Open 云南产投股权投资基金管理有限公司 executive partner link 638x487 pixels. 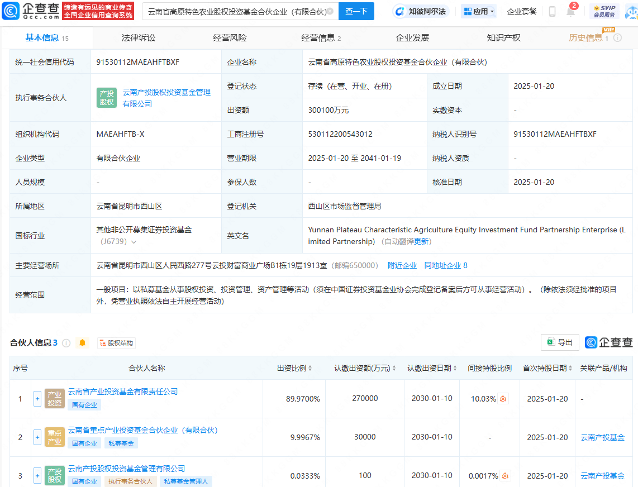[x=166, y=98]
